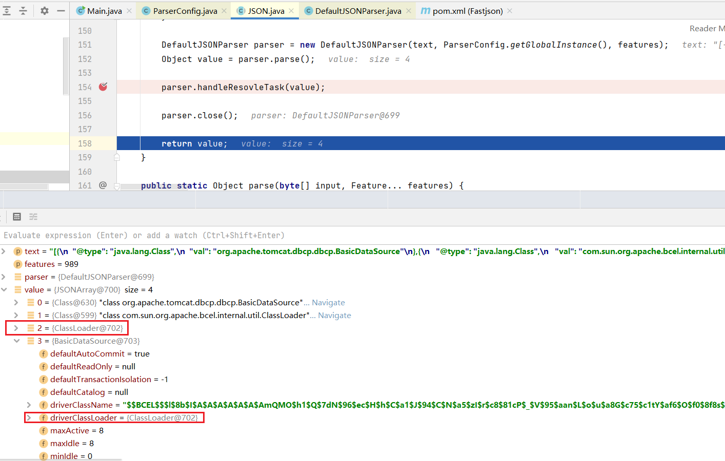Collapse array element 3 BasicDataSource@703
725x461 pixels.
pos(16,341)
